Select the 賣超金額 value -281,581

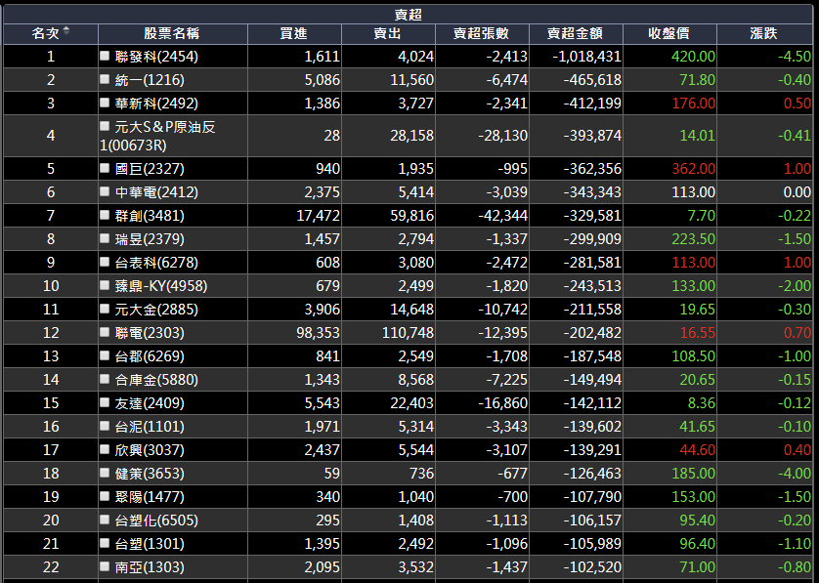click(592, 263)
